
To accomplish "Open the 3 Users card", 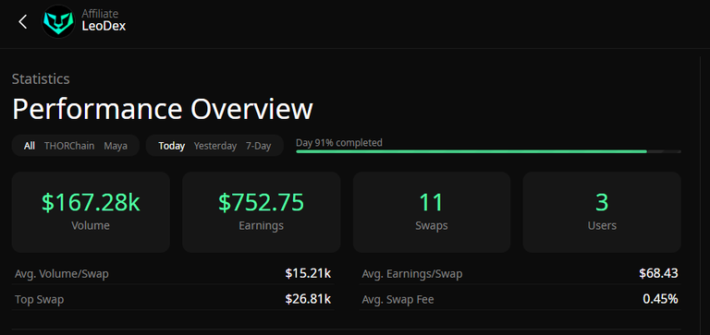I will point(602,212).
